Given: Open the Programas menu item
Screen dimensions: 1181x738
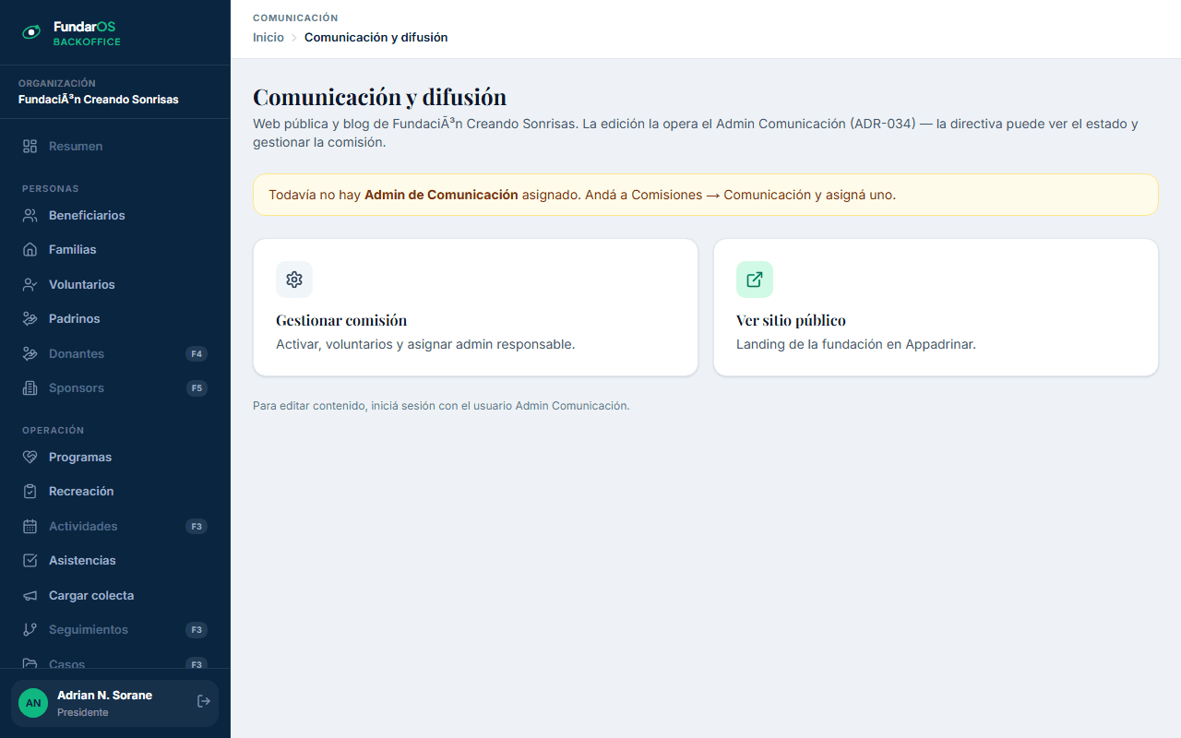Looking at the screenshot, I should coord(114,458).
